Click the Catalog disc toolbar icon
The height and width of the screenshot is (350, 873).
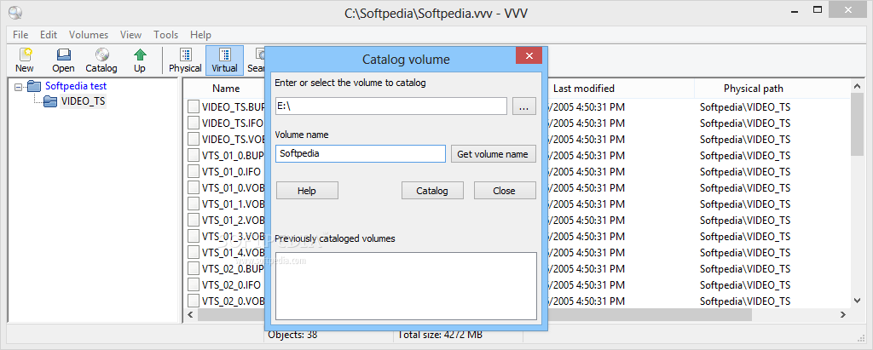click(101, 60)
